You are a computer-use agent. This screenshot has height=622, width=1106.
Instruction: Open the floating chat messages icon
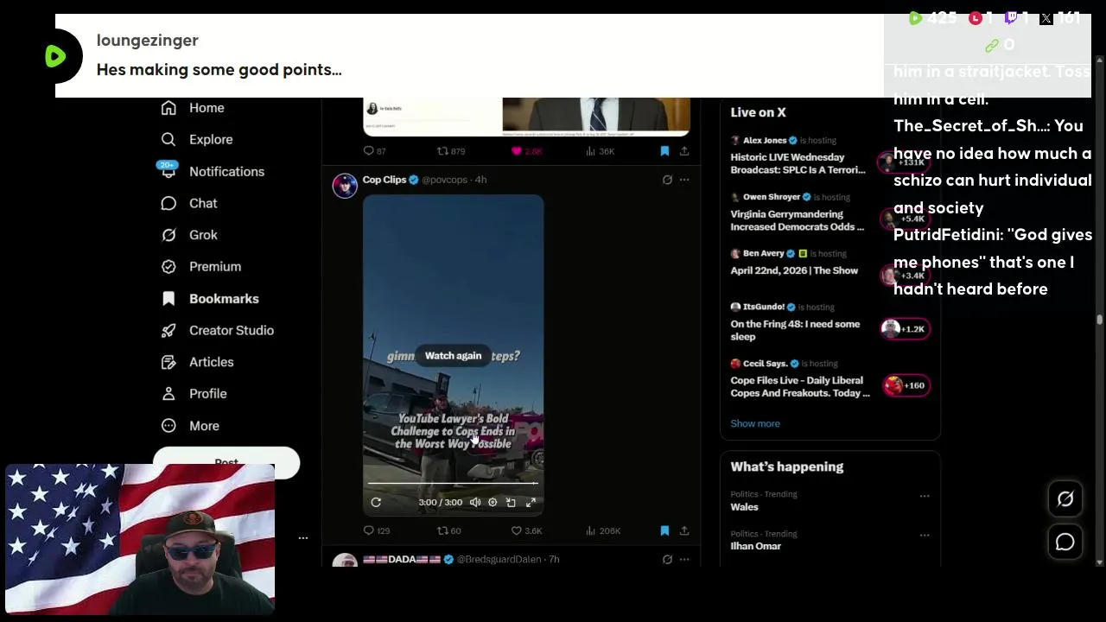1065,542
